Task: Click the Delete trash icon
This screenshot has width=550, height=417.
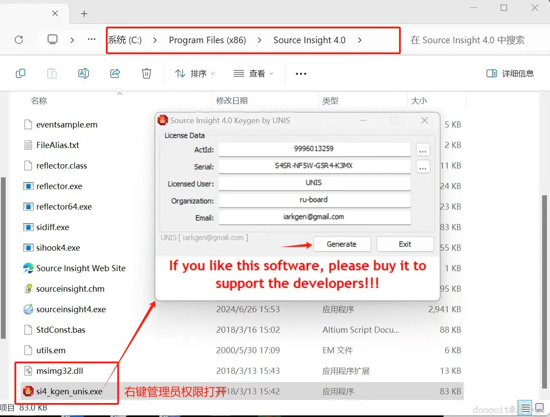Action: point(147,73)
